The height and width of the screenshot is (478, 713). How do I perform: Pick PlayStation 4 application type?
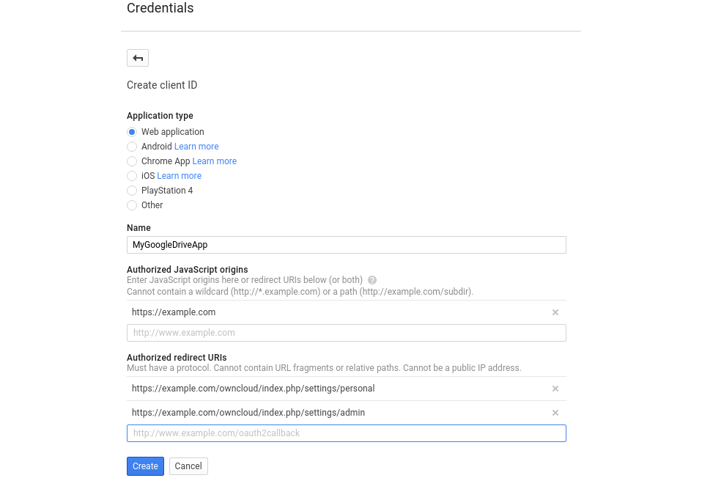[x=132, y=191]
